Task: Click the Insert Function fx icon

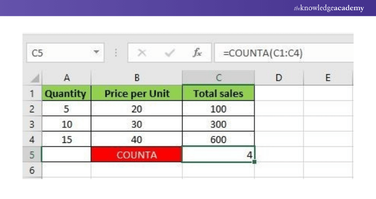Action: click(x=197, y=53)
